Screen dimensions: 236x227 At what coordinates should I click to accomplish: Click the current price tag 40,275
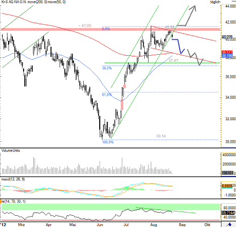(227, 37)
